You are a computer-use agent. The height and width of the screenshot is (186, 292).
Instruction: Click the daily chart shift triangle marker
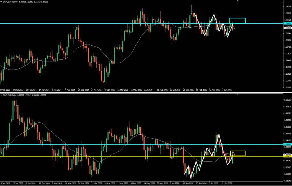tap(238, 94)
